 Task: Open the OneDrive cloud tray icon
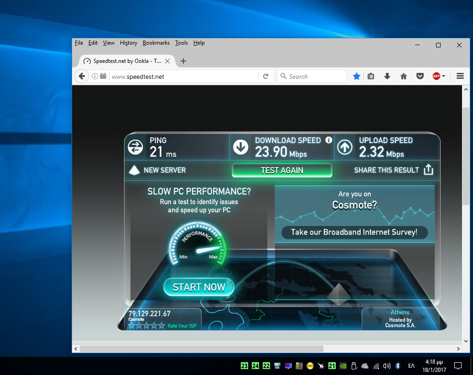(x=365, y=366)
